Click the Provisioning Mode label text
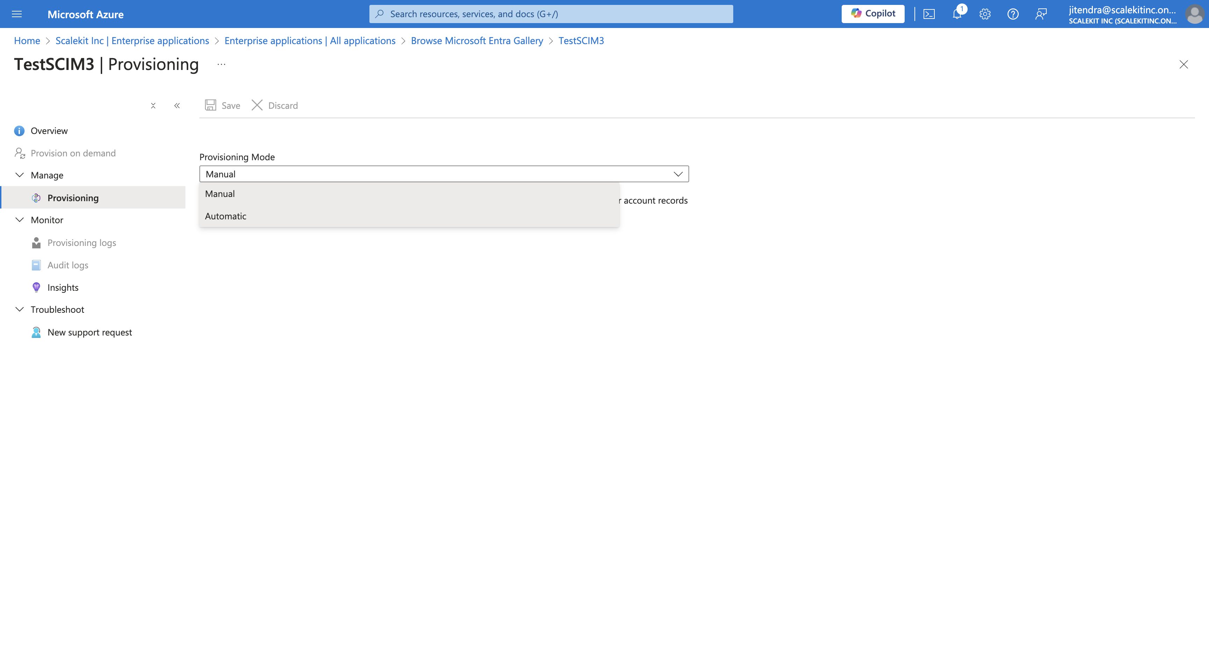This screenshot has height=671, width=1209. click(x=237, y=157)
